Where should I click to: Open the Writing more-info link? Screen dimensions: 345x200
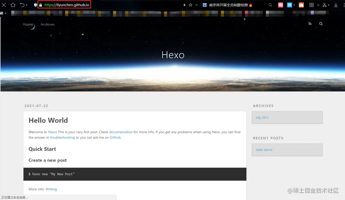point(51,189)
